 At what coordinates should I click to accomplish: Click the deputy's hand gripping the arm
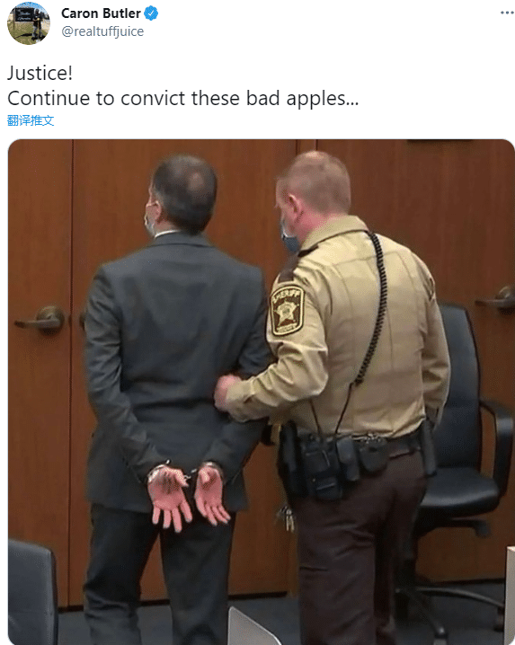(227, 392)
